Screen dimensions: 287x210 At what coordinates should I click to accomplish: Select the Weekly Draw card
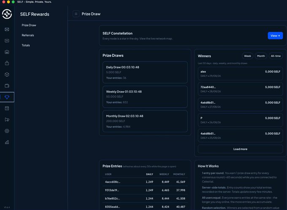pyautogui.click(x=145, y=97)
